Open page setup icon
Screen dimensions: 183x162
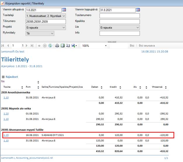pos(68,46)
